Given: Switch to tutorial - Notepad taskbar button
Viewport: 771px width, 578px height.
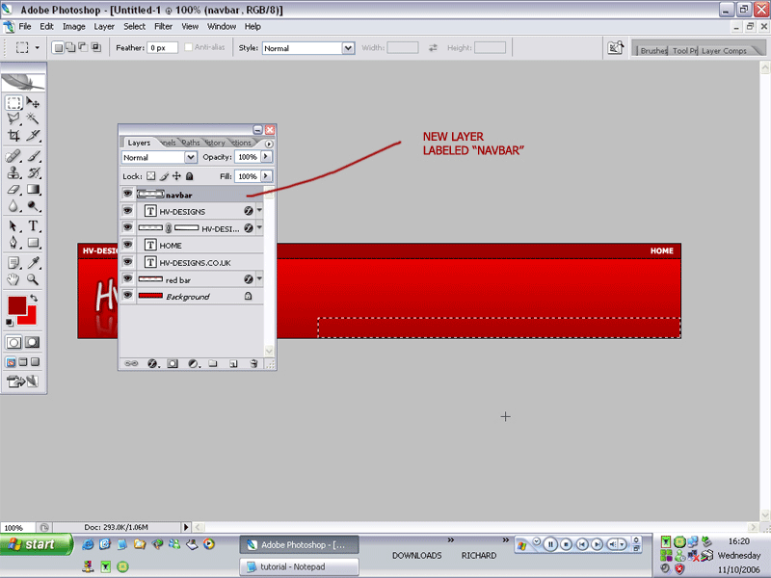Looking at the screenshot, I should 299,566.
